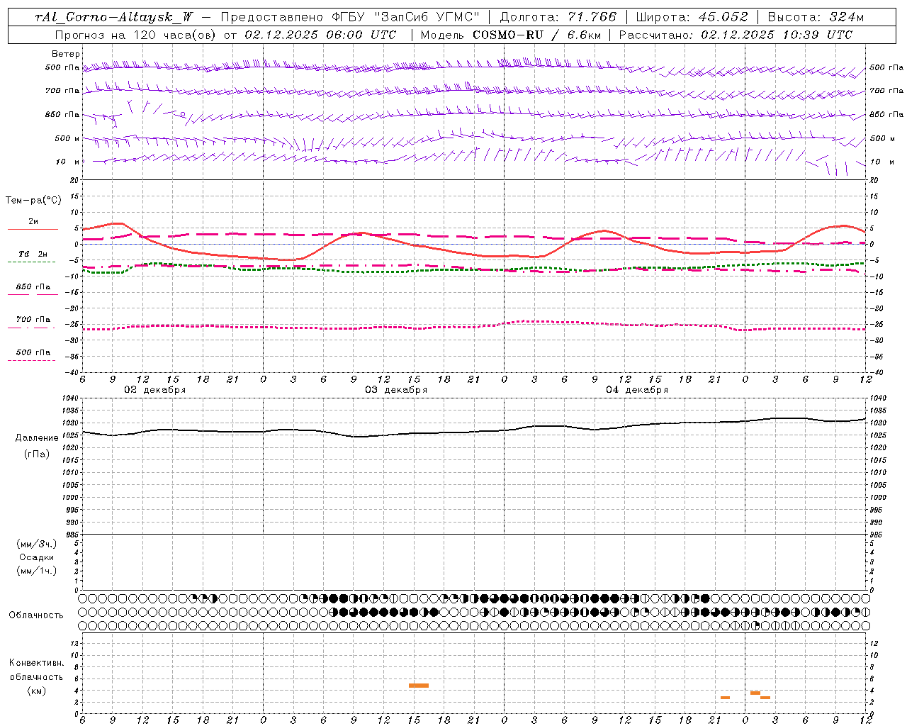This screenshot has height=726, width=907.
Task: Click the date label 04 декабря
Action: (637, 390)
